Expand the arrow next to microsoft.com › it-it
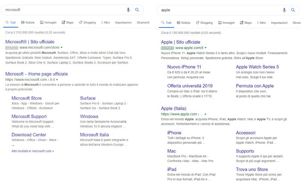301x188 pixels. point(57,80)
